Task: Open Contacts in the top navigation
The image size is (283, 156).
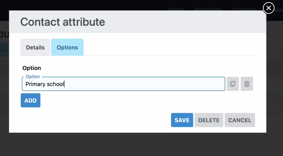Action: [x=245, y=9]
